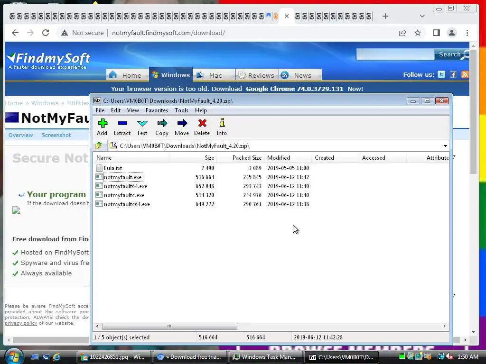Go up one folder level in 7-Zip
Screen dimensions: 486x364
[x=99, y=146]
